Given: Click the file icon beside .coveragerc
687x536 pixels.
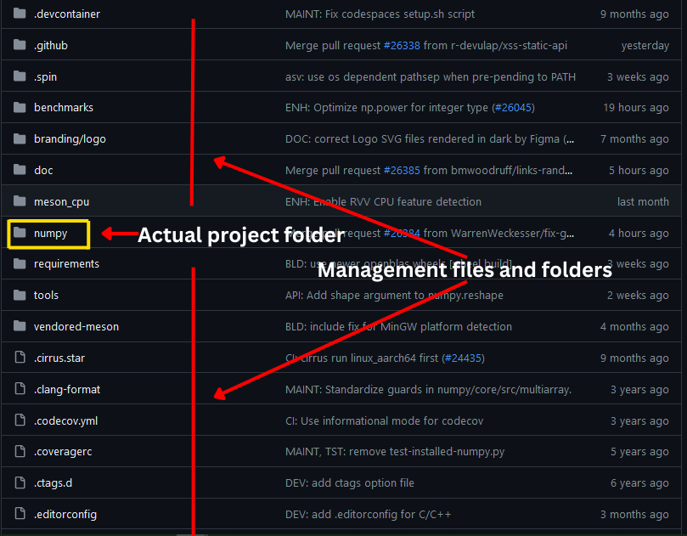Looking at the screenshot, I should 20,451.
